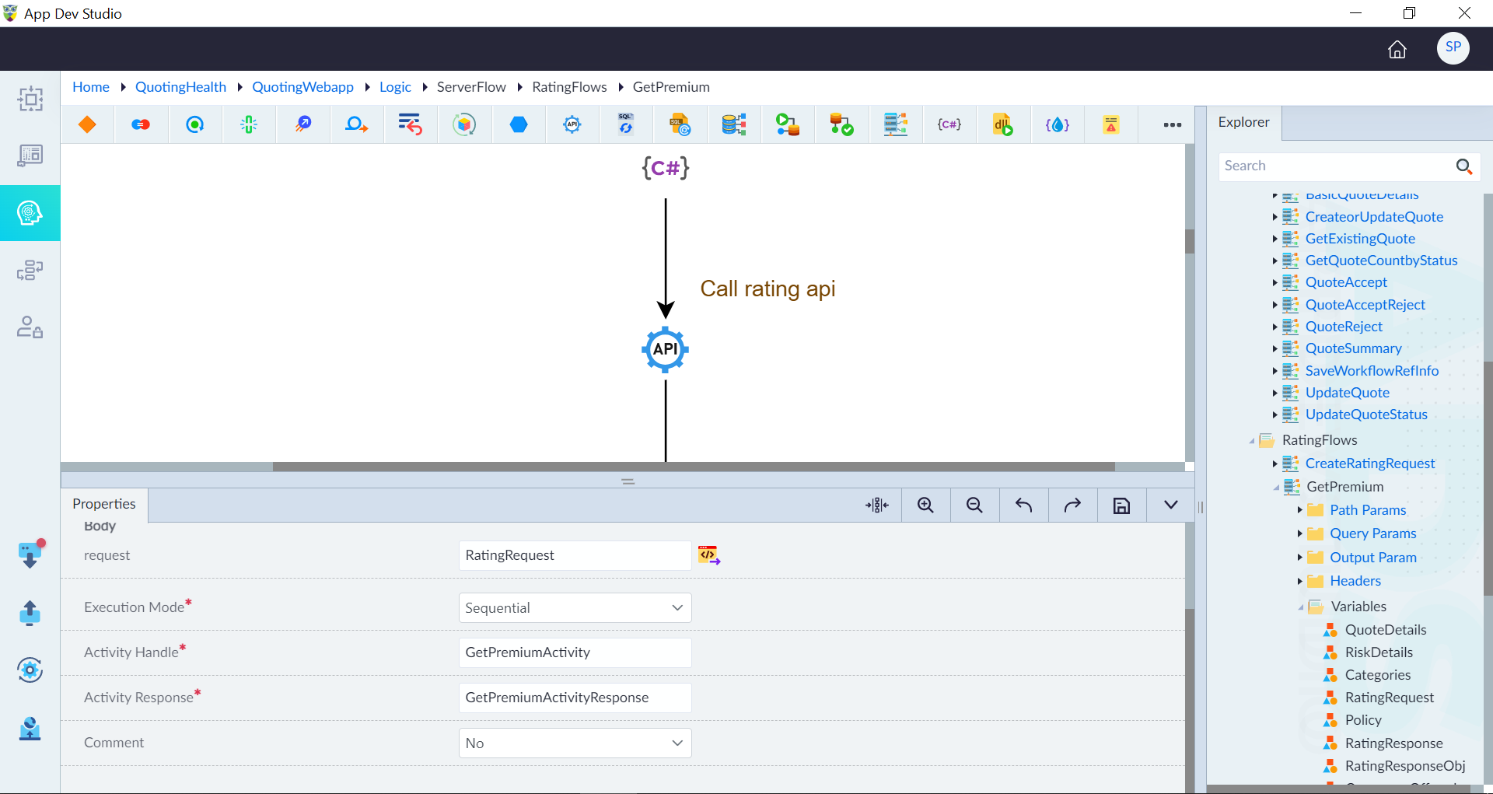Select the blue water-drop braces tool

1057,124
